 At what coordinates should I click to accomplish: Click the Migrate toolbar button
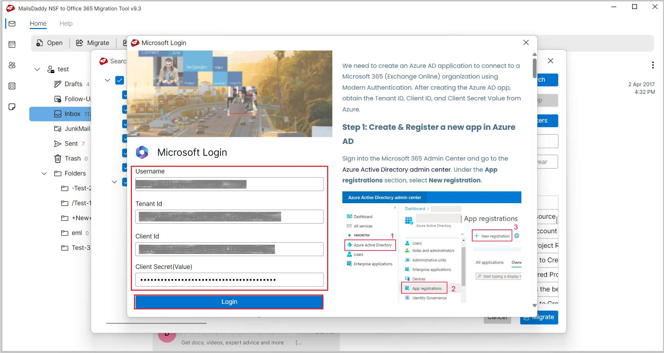point(93,43)
